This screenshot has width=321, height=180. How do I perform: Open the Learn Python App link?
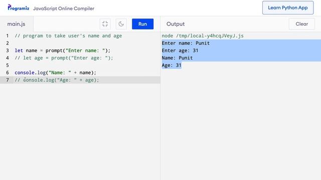click(288, 8)
